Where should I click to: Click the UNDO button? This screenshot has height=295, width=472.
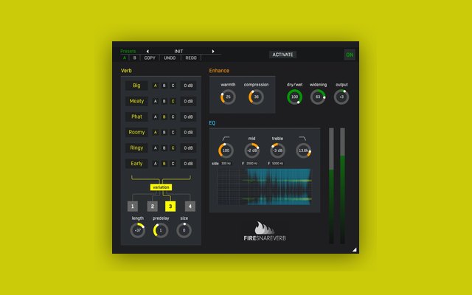click(x=170, y=58)
